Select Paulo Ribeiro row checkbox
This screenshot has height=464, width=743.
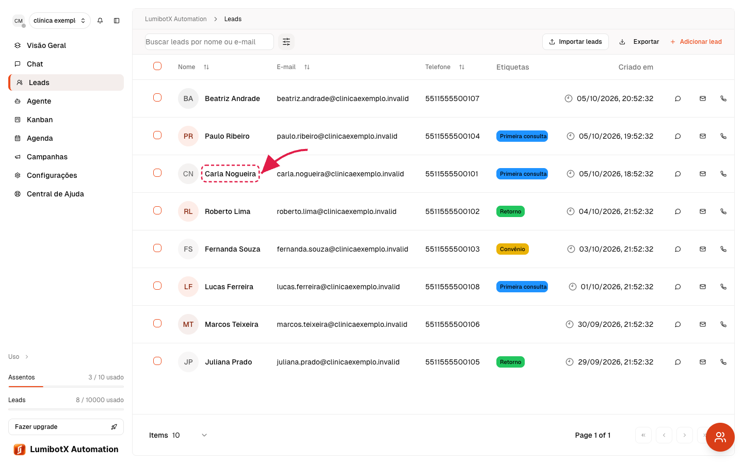click(157, 135)
